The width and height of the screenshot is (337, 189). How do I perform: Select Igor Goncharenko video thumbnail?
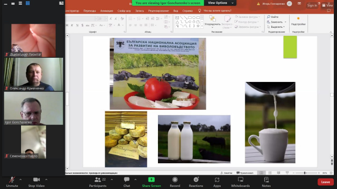(x=34, y=108)
